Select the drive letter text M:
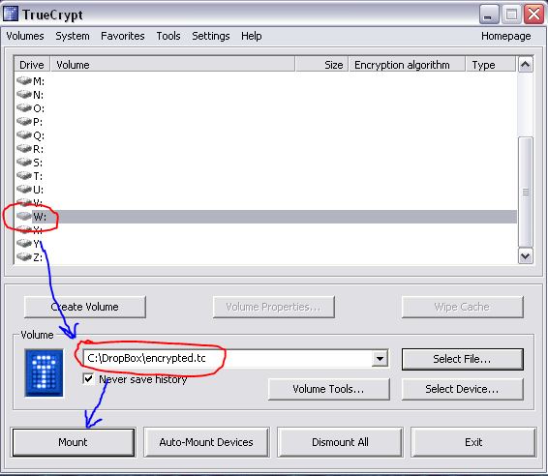 (39, 81)
